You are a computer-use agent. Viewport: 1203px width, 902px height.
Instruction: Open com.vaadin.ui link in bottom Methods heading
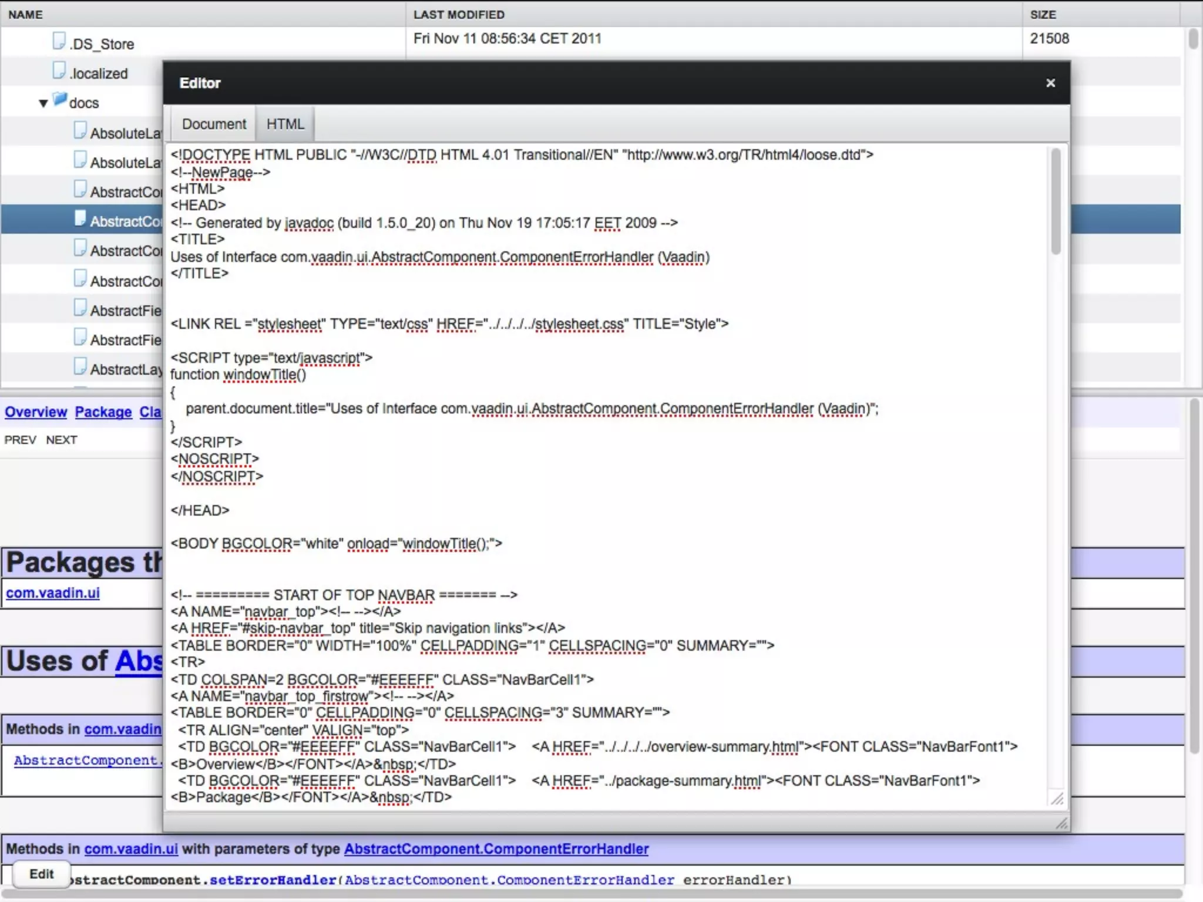tap(131, 849)
